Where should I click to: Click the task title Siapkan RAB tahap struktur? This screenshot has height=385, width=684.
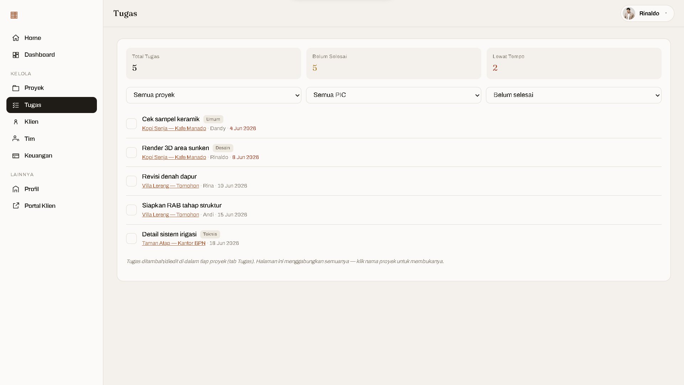coord(182,205)
